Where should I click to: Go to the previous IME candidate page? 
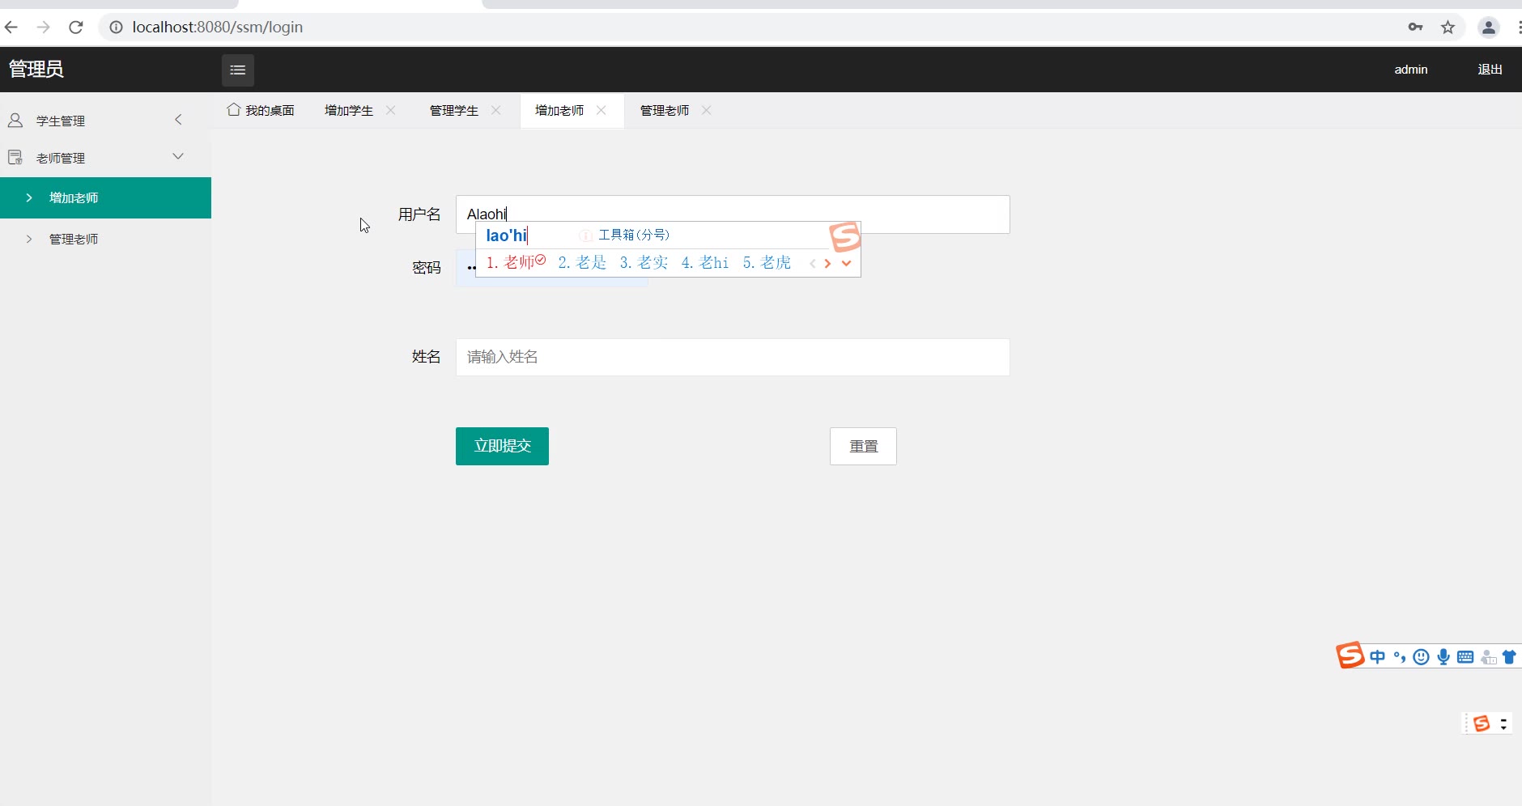pyautogui.click(x=812, y=263)
